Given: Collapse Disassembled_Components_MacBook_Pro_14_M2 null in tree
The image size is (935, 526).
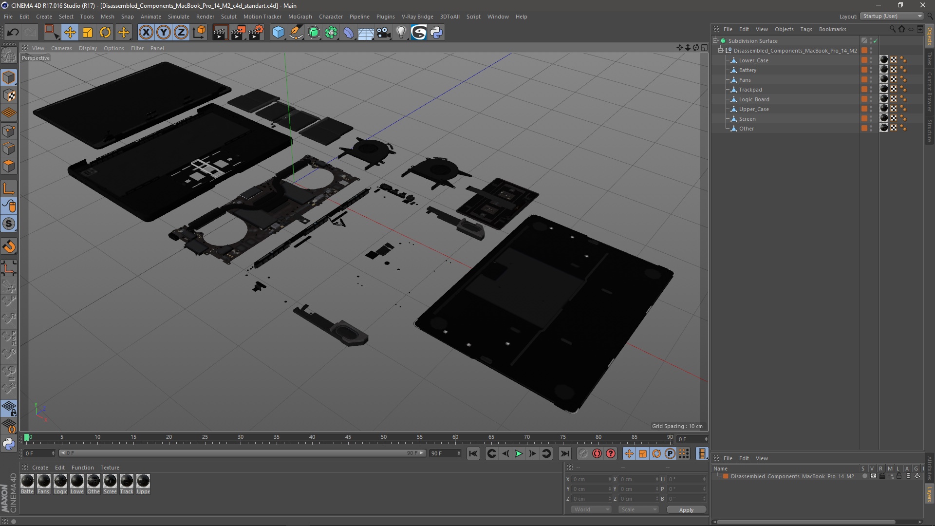Looking at the screenshot, I should click(721, 50).
